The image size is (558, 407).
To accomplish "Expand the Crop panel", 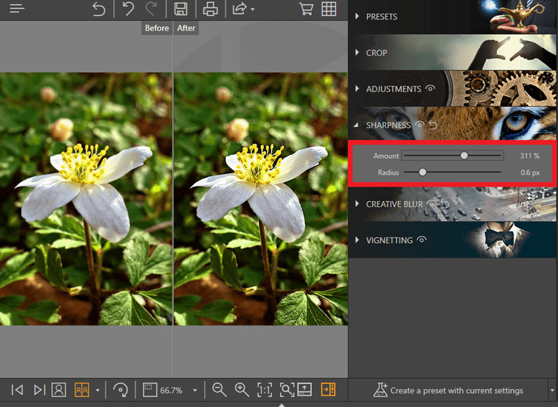I will pyautogui.click(x=376, y=53).
